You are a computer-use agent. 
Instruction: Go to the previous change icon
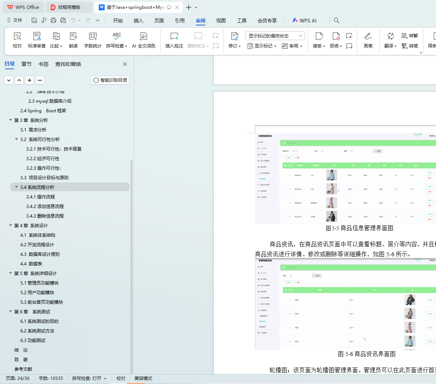click(349, 36)
